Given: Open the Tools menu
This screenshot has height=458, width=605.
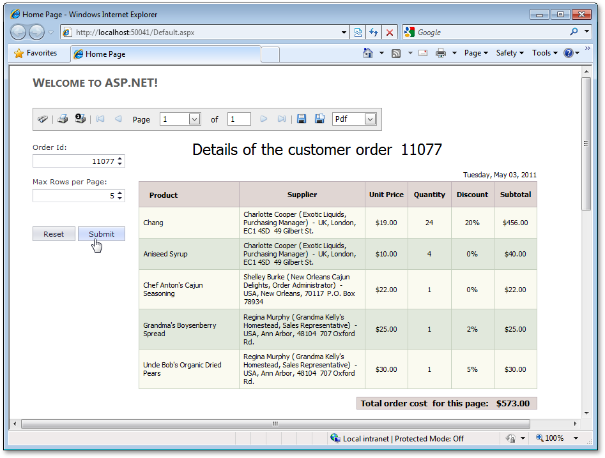Looking at the screenshot, I should point(544,54).
